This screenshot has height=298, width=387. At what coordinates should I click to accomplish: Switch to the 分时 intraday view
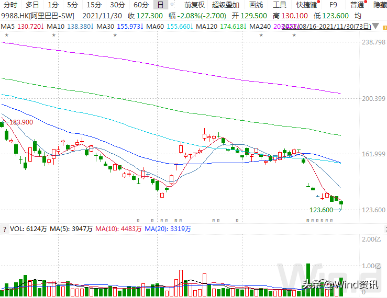click(10, 5)
